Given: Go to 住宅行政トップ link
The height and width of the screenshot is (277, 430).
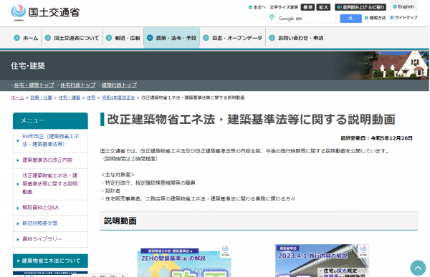Looking at the screenshot, I should (77, 85).
